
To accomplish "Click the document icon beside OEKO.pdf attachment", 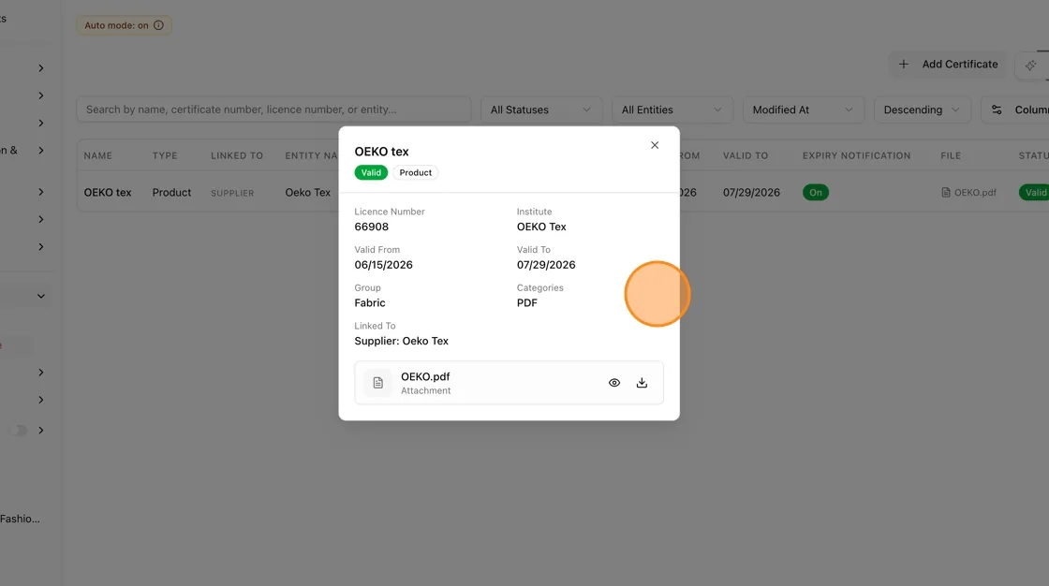I will click(x=378, y=383).
